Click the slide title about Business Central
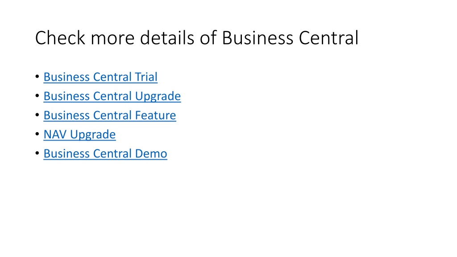This screenshot has height=257, width=457. click(x=197, y=38)
